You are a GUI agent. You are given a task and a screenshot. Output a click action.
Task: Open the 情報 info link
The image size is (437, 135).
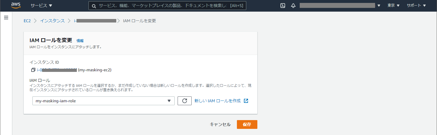pos(80,41)
